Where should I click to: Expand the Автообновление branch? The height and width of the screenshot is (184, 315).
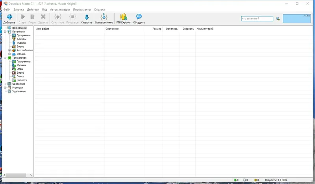coord(9,50)
